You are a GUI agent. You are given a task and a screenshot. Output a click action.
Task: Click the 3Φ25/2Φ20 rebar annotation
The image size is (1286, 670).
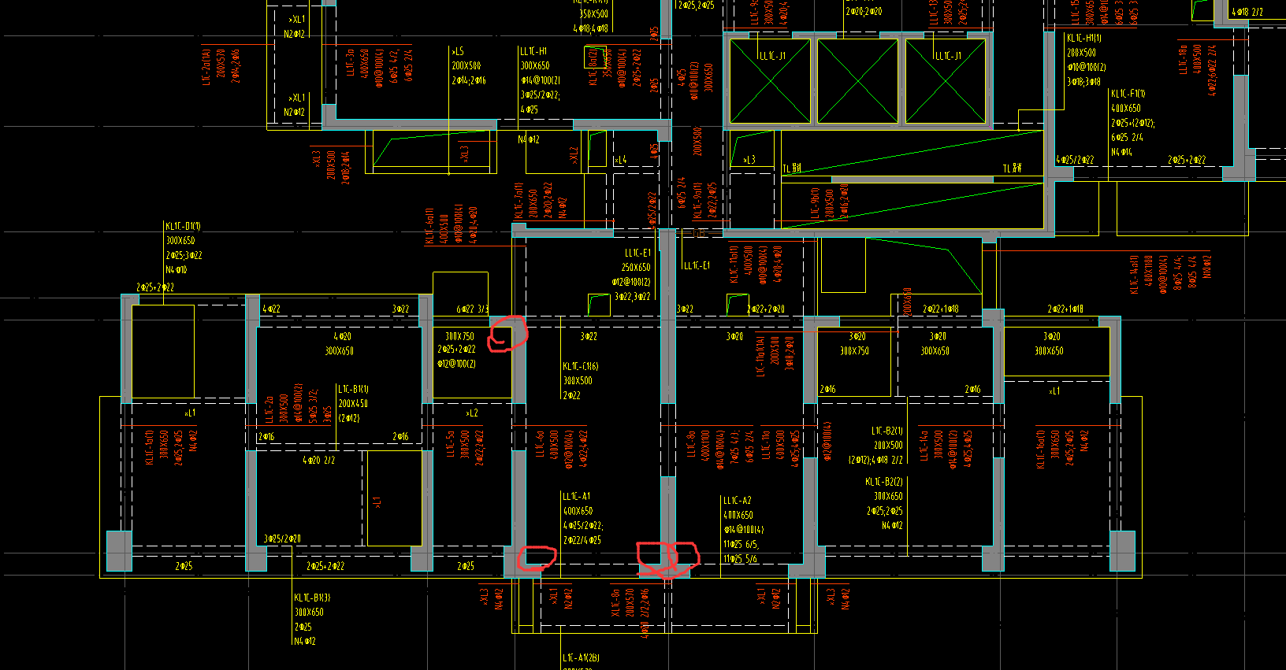(x=282, y=539)
